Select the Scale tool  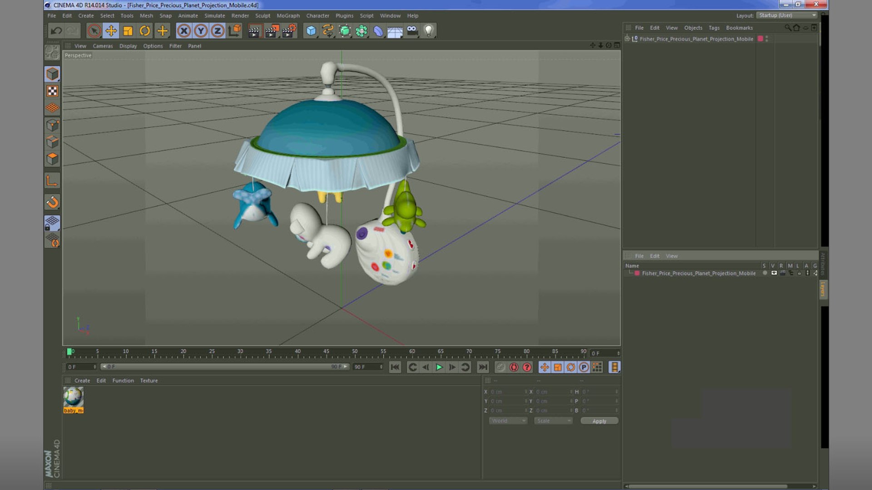128,31
